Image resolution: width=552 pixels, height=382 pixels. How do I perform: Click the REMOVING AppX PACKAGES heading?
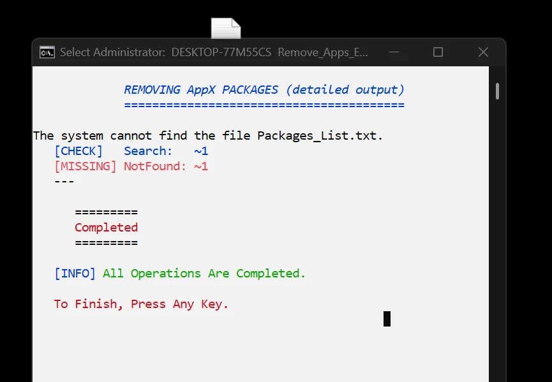pyautogui.click(x=264, y=90)
